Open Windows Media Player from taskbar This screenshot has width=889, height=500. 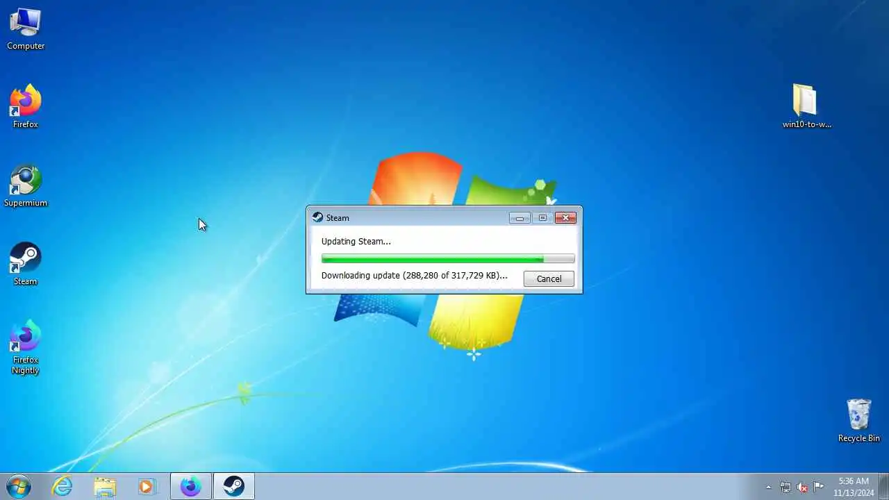pos(147,487)
